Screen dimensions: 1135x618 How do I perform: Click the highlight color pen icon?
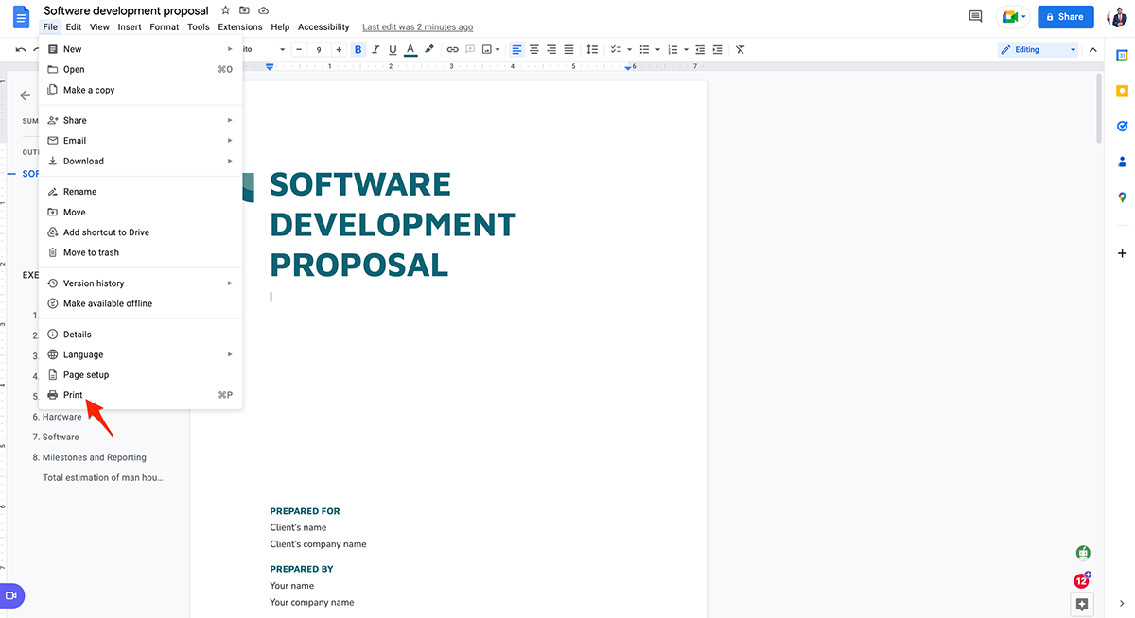click(429, 49)
